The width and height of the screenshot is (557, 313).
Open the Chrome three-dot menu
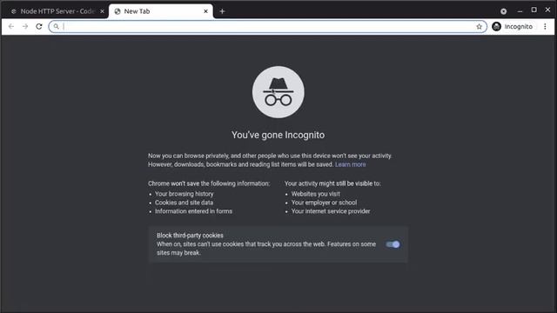[x=545, y=26]
